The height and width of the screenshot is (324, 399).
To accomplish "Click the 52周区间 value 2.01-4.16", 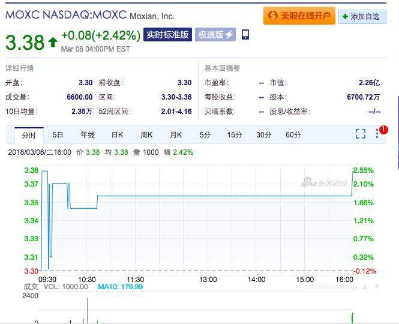I will click(x=176, y=111).
